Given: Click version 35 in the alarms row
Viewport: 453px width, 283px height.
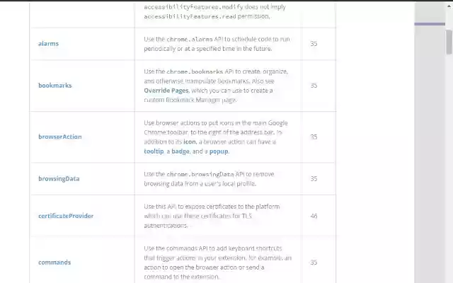Looking at the screenshot, I should pos(314,44).
